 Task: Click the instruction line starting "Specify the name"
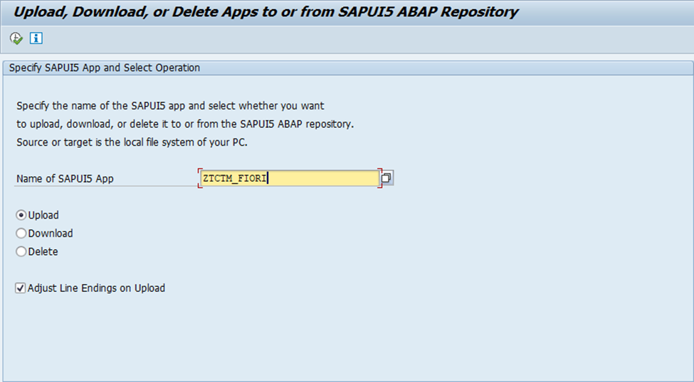(170, 106)
